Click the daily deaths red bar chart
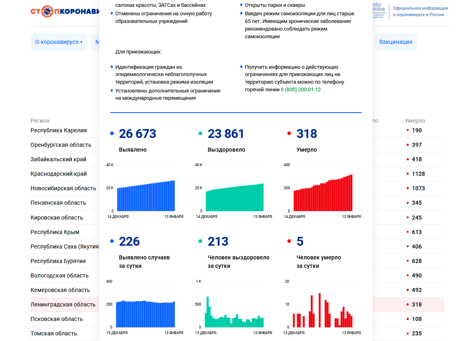This screenshot has height=341, width=471. tap(323, 314)
